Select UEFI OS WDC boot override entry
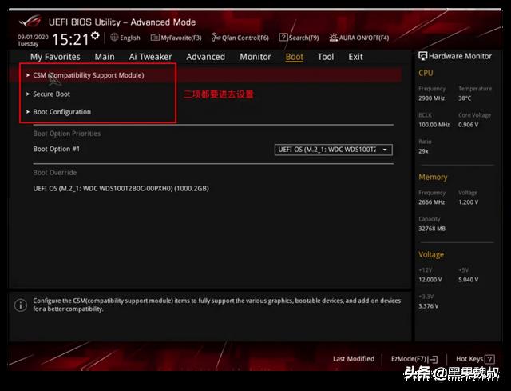This screenshot has width=511, height=391. 121,189
